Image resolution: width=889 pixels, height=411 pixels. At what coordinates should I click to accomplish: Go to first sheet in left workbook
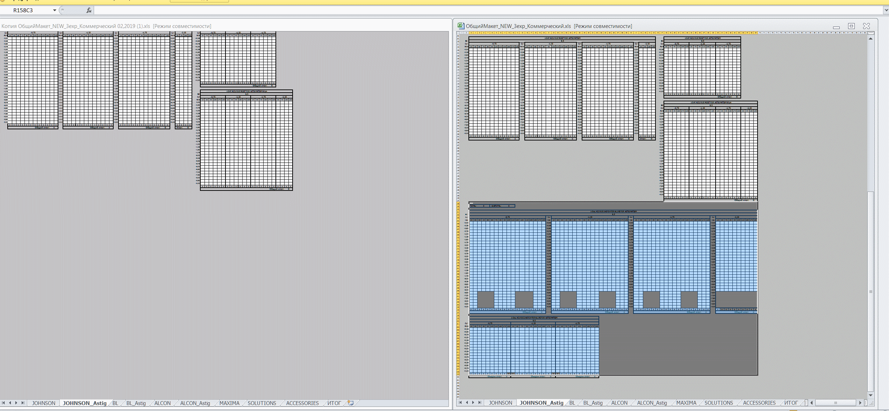[x=3, y=403]
